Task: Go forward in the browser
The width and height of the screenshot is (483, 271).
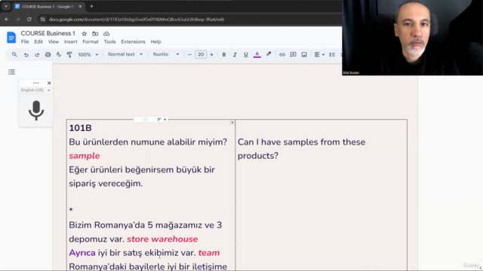Action: pyautogui.click(x=18, y=20)
